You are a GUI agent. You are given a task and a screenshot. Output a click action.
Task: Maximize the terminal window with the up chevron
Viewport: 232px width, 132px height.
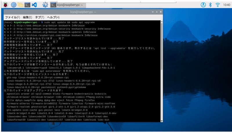(157, 12)
